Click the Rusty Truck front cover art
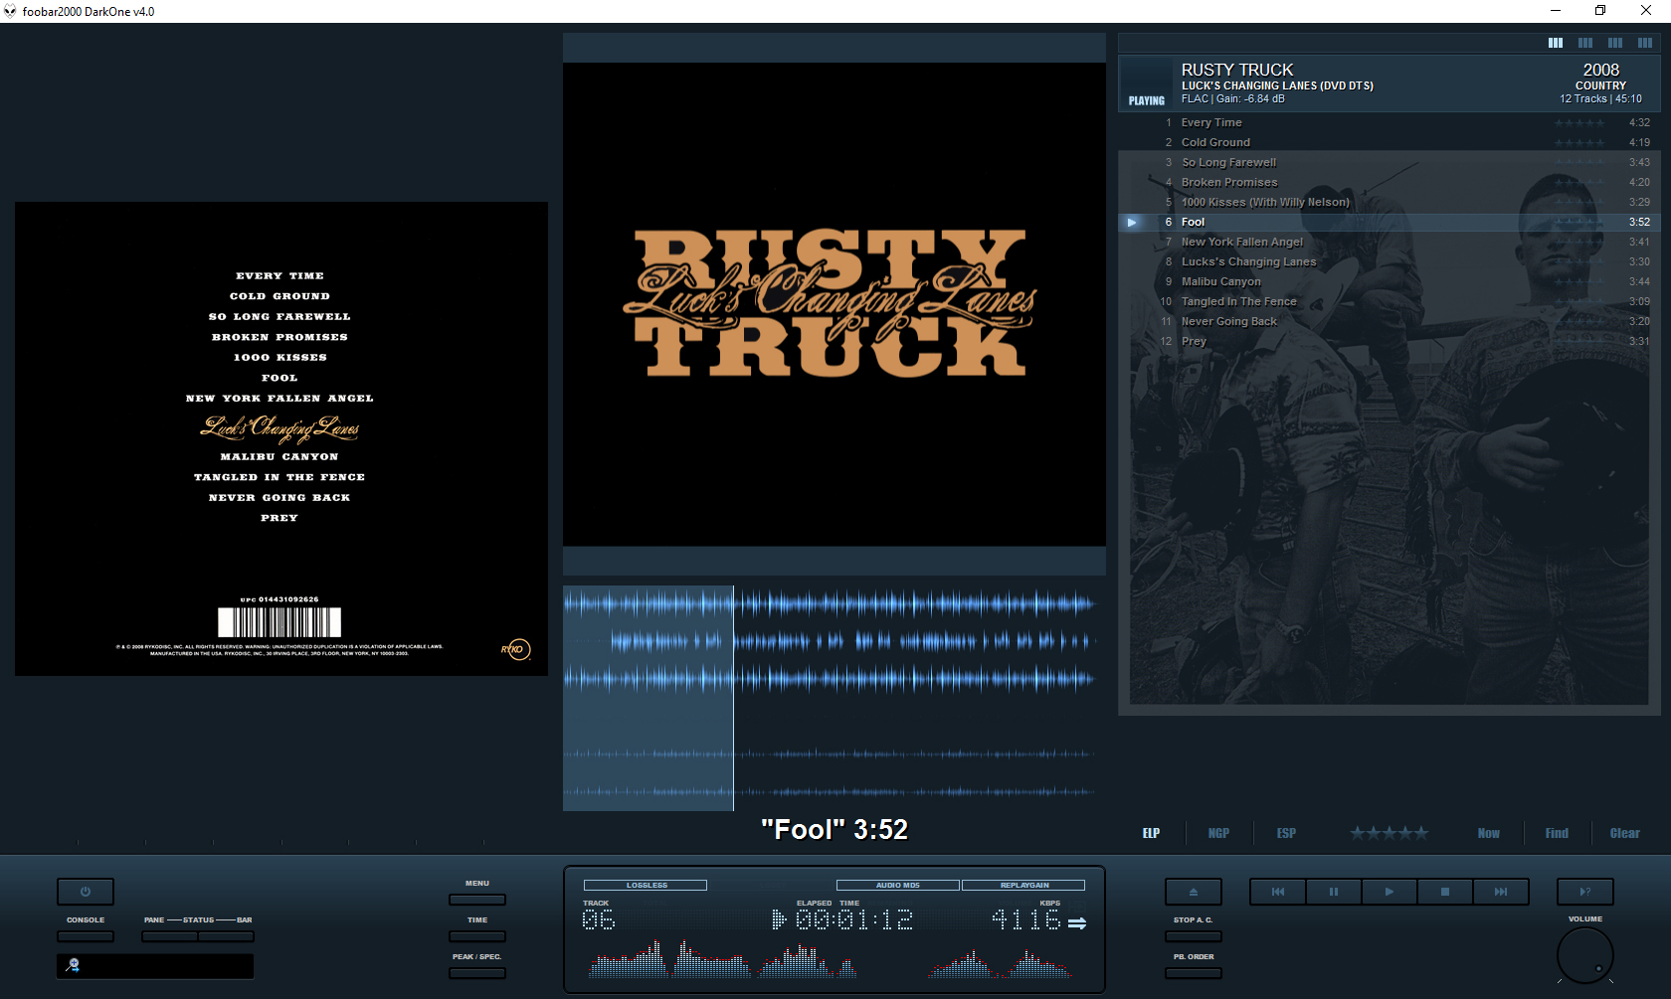The image size is (1671, 999). (x=834, y=304)
